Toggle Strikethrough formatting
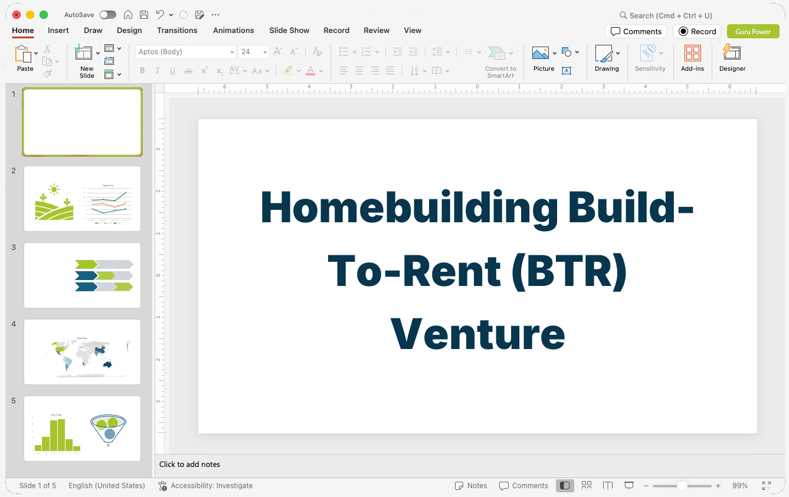The image size is (789, 497). point(188,71)
